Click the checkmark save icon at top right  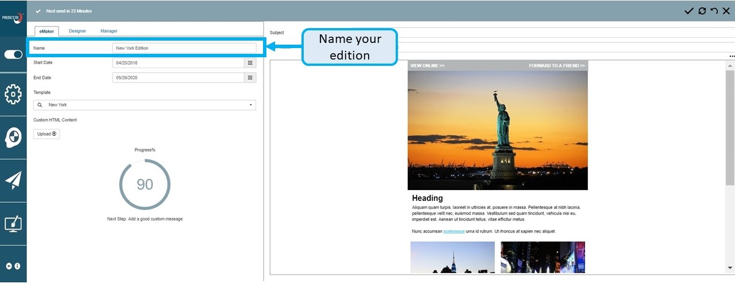click(688, 11)
